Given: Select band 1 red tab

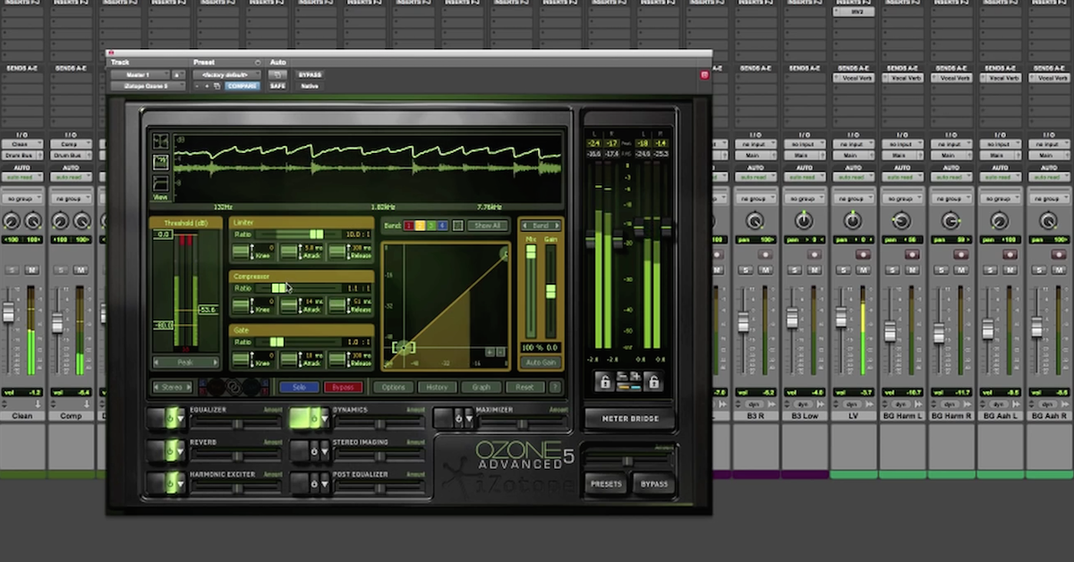Looking at the screenshot, I should [410, 226].
